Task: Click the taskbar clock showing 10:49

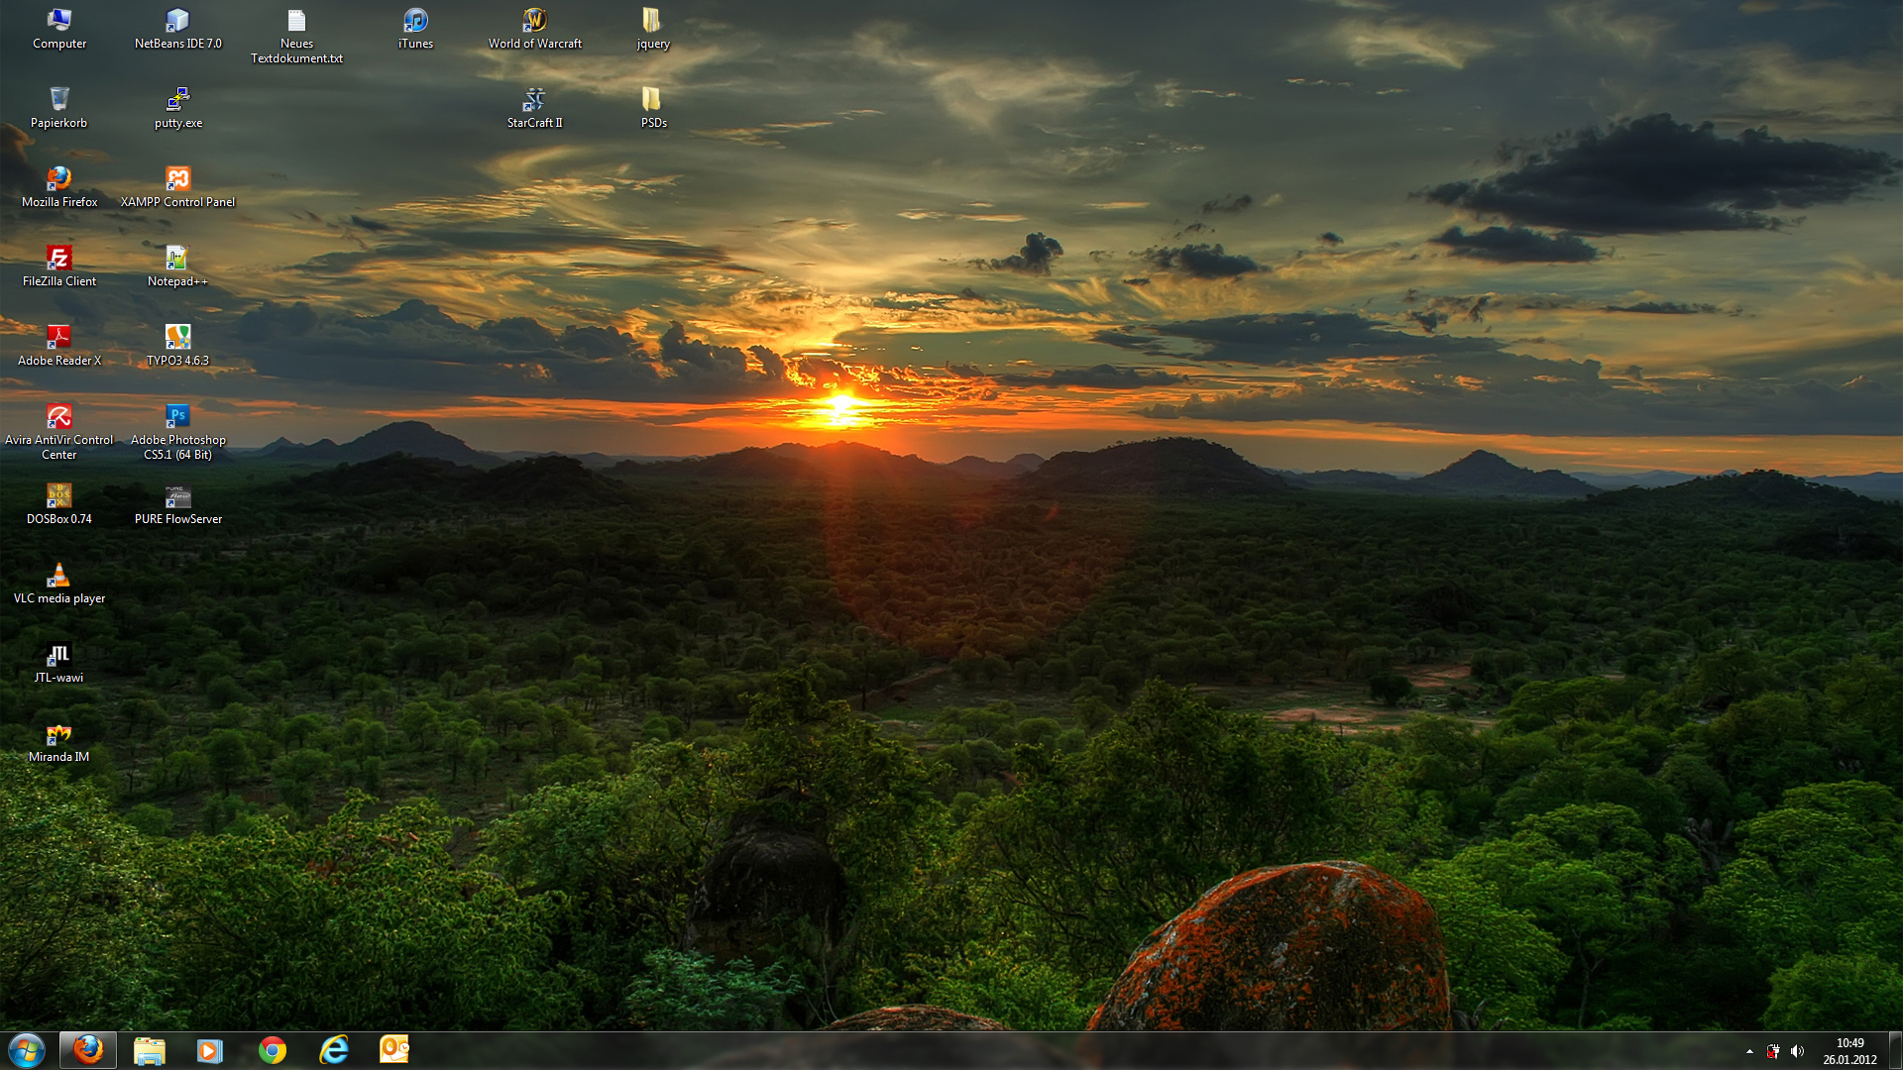Action: click(x=1849, y=1051)
